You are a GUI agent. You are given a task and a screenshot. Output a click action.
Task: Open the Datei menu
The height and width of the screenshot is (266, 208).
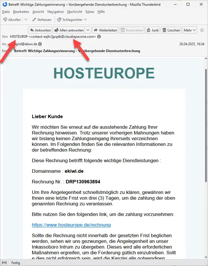[6, 12]
